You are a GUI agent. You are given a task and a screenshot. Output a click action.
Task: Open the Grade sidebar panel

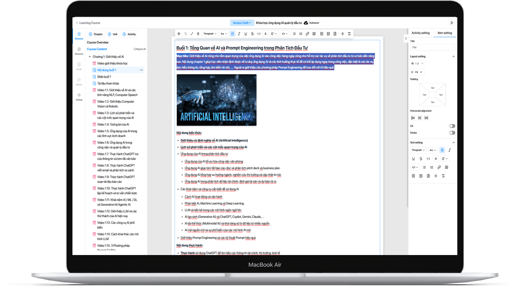point(79,66)
